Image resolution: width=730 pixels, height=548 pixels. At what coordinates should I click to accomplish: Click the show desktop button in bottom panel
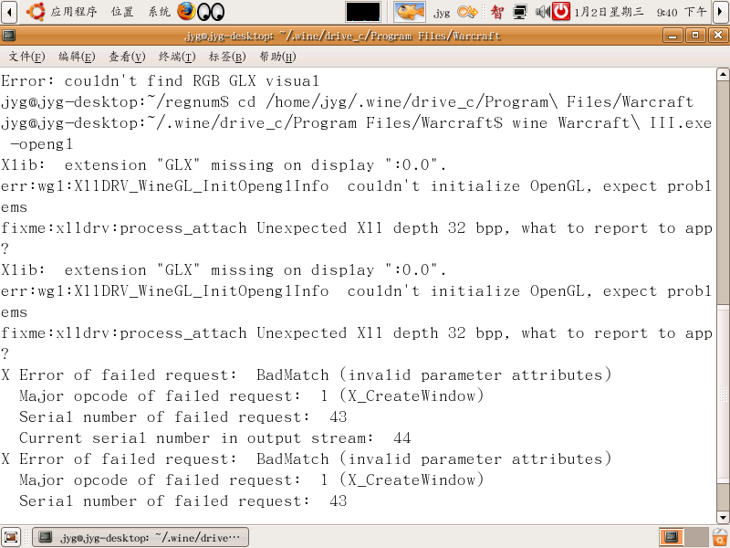click(x=11, y=537)
